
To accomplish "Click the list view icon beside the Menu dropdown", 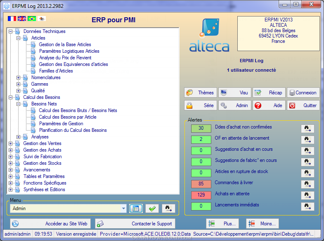I will click(136, 208).
